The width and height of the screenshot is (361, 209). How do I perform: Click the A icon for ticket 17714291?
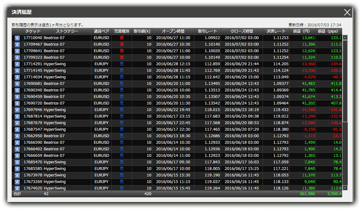(x=17, y=64)
